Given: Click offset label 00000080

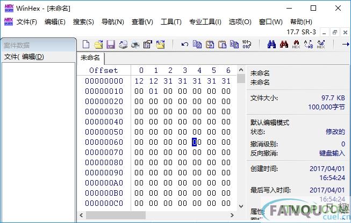Looking at the screenshot, I should pyautogui.click(x=104, y=162).
